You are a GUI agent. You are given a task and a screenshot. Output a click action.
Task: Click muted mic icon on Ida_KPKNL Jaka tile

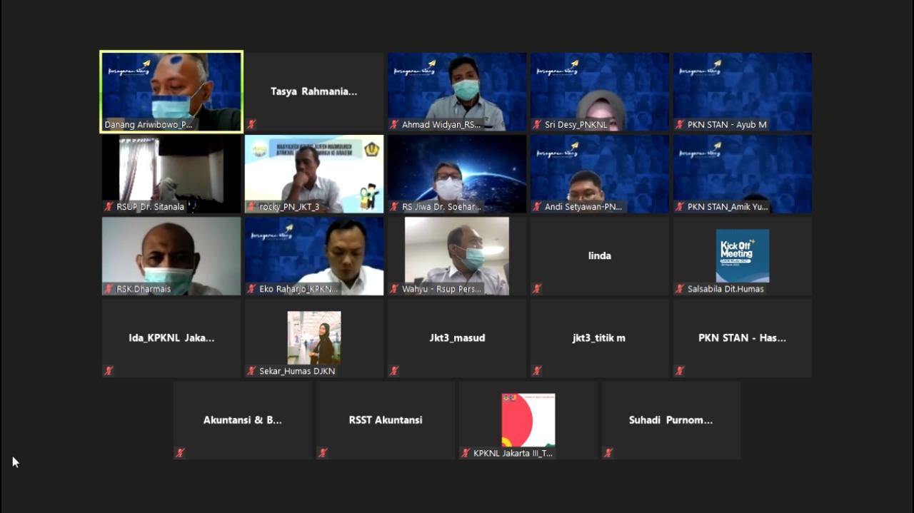109,371
